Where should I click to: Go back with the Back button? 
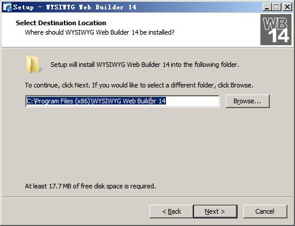[171, 211]
